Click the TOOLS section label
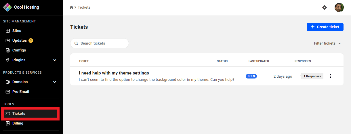351x134 pixels. (x=9, y=104)
